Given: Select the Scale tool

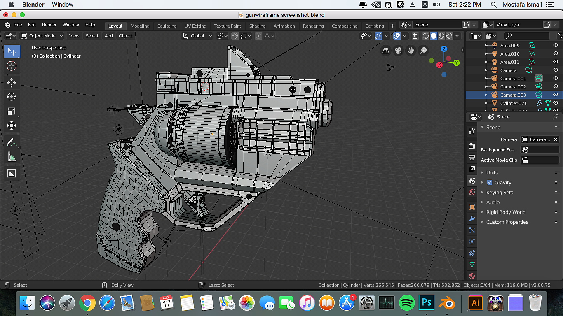Looking at the screenshot, I should pyautogui.click(x=12, y=111).
